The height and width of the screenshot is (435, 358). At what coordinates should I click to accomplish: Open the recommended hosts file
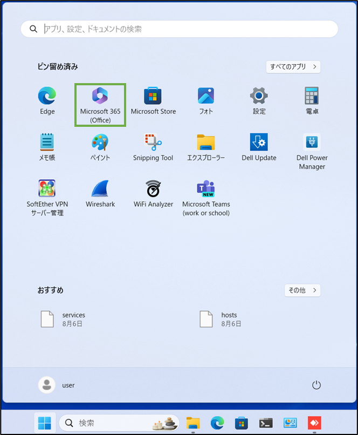point(221,319)
